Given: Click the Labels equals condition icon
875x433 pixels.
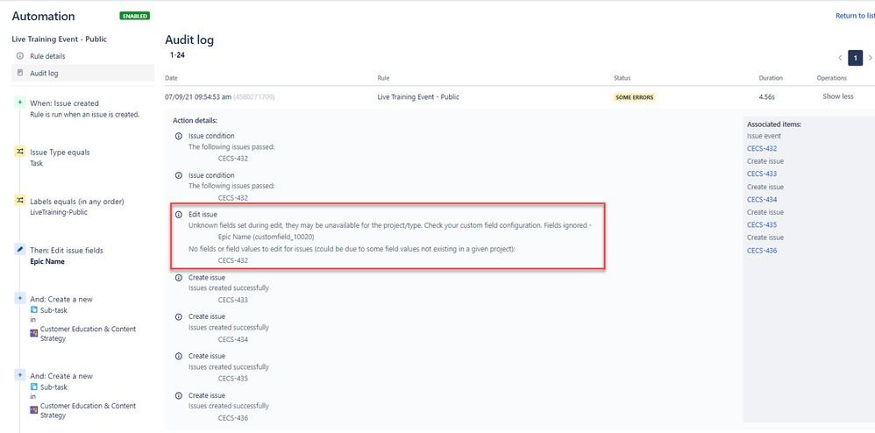Looking at the screenshot, I should click(19, 201).
